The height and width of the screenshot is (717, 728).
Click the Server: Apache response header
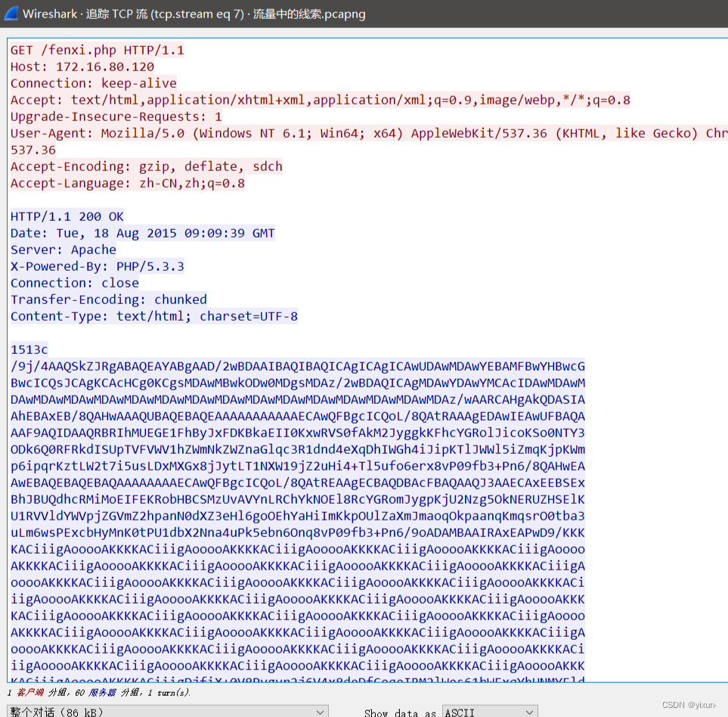(x=60, y=250)
